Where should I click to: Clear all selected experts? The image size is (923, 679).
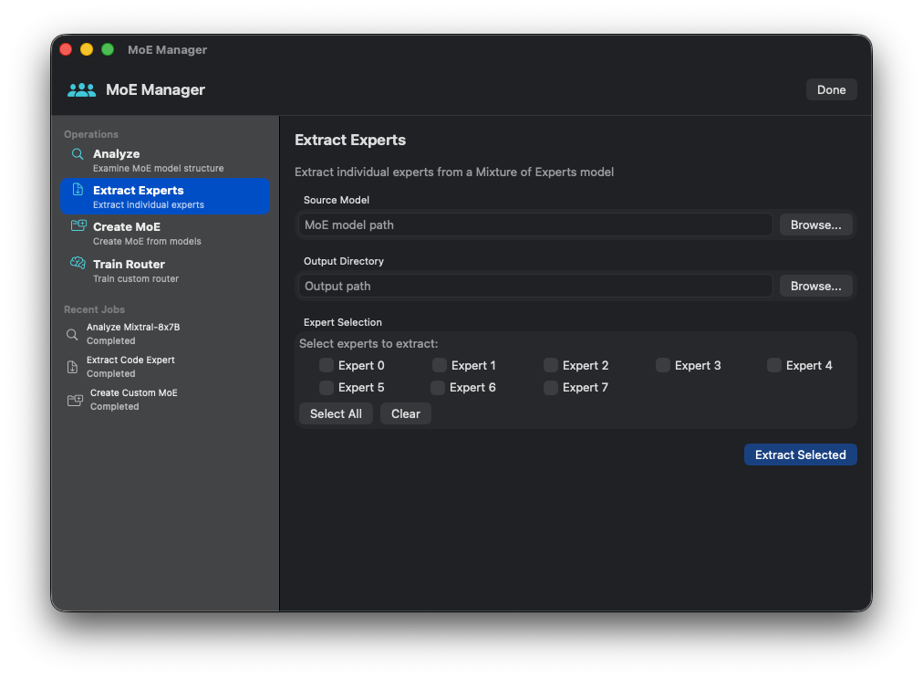(405, 413)
